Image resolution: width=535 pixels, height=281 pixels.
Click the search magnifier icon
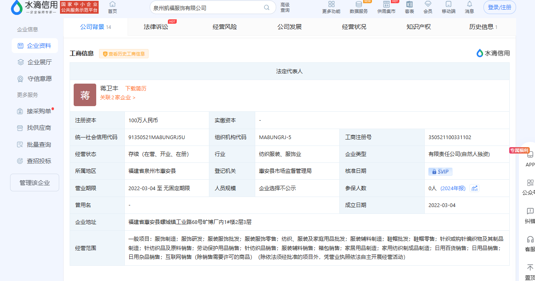click(266, 8)
